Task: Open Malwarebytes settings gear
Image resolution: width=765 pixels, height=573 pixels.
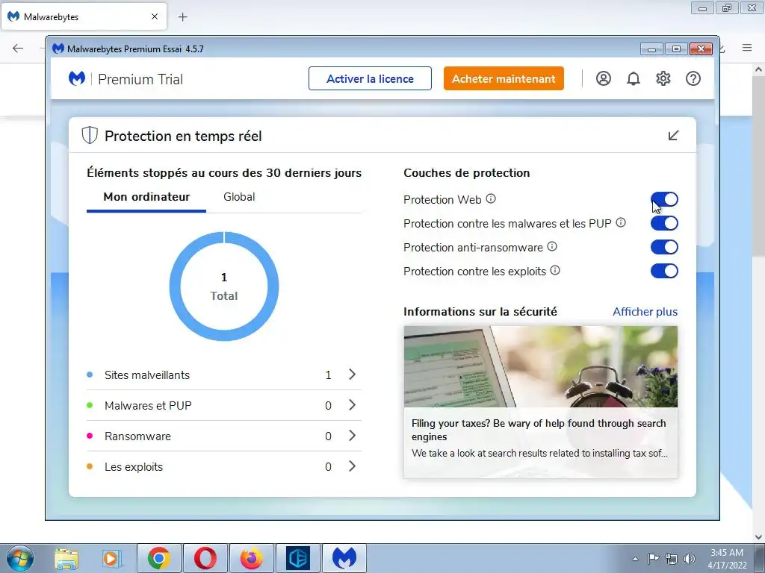Action: pyautogui.click(x=663, y=78)
